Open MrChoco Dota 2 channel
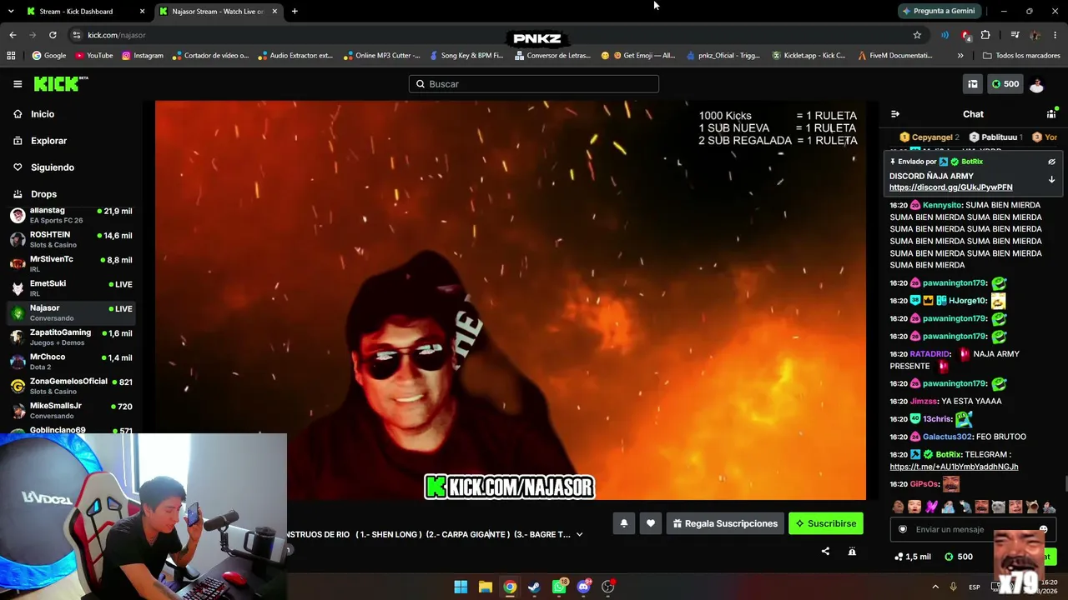Screen dimensions: 1068x600 coord(71,362)
